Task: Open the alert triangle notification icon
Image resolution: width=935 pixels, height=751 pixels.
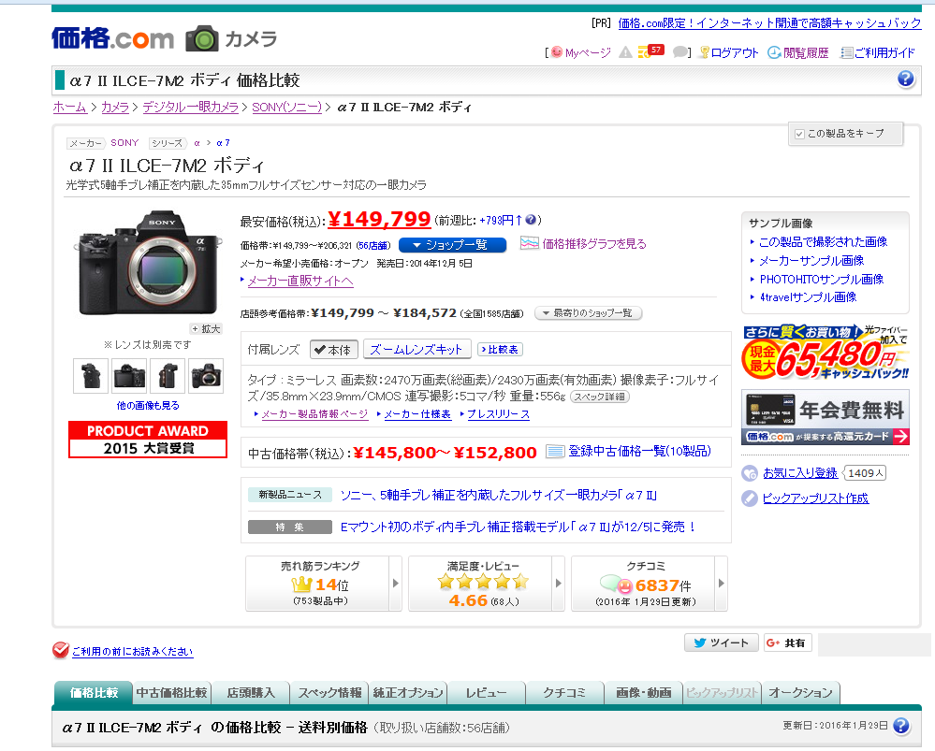Action: point(625,52)
